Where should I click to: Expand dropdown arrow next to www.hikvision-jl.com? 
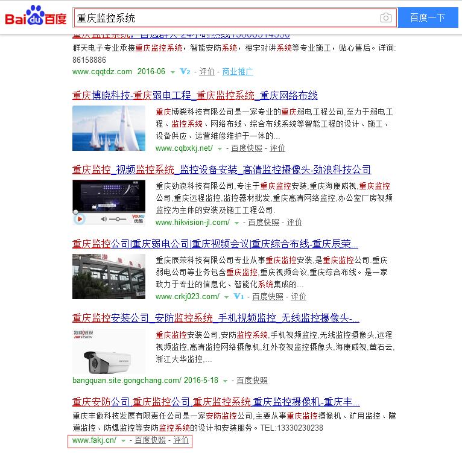point(236,223)
